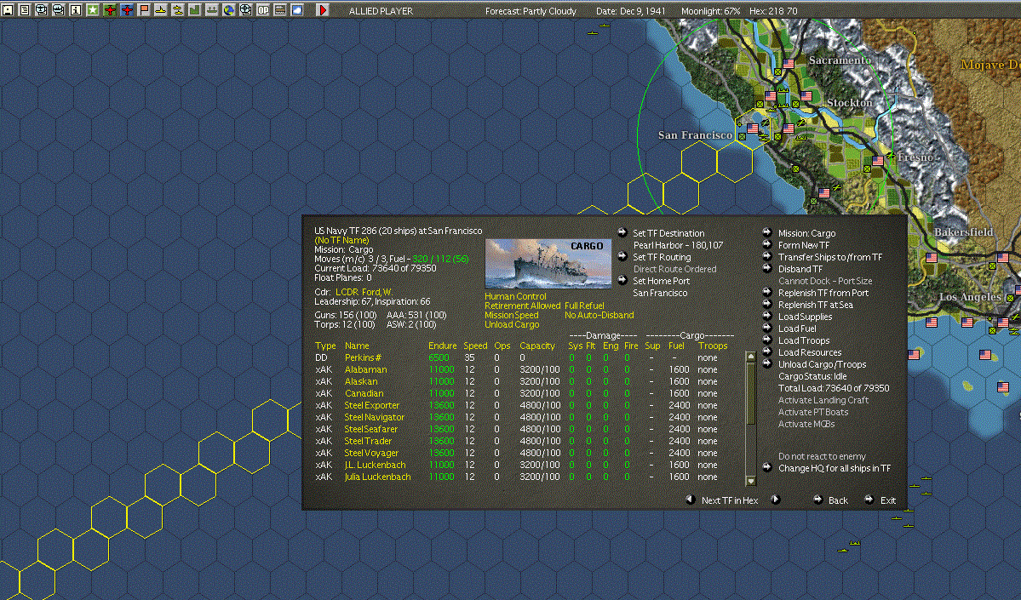Viewport: 1021px width, 600px height.
Task: Open Set TF Destination selector
Action: coord(668,233)
